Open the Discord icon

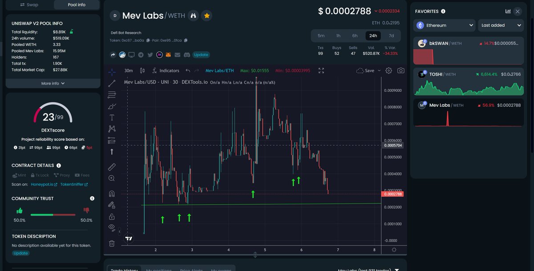[x=187, y=55]
